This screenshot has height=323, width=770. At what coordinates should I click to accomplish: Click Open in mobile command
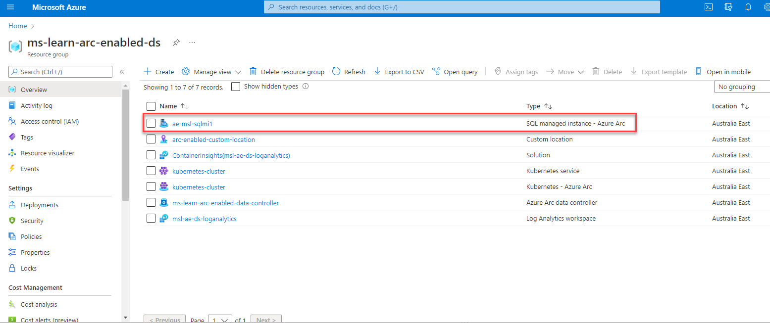coord(723,72)
